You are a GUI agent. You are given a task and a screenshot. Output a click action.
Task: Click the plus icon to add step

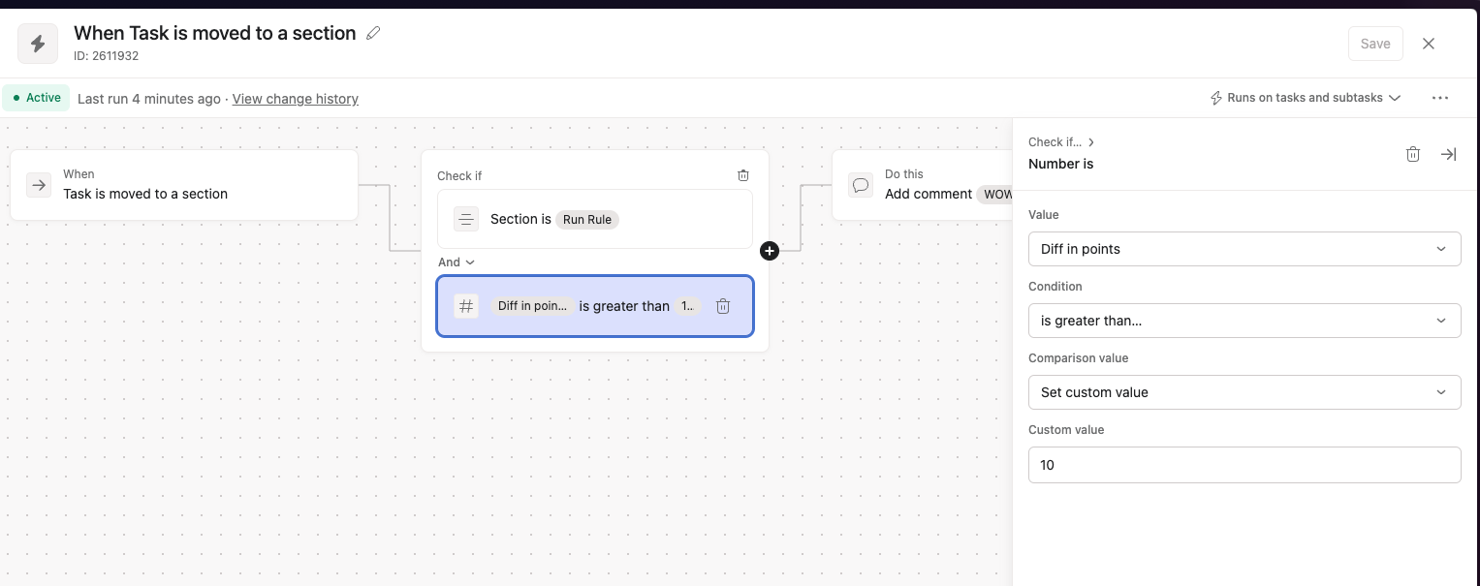tap(770, 251)
